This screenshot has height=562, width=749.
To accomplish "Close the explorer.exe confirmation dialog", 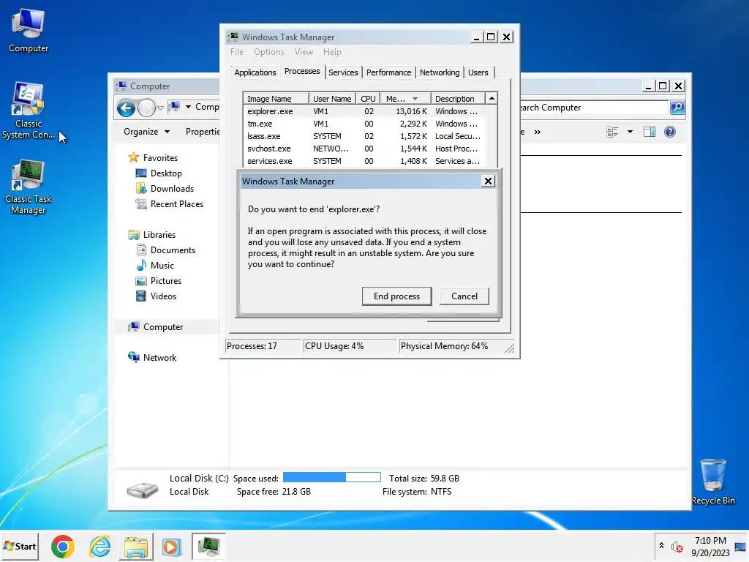I will click(488, 181).
